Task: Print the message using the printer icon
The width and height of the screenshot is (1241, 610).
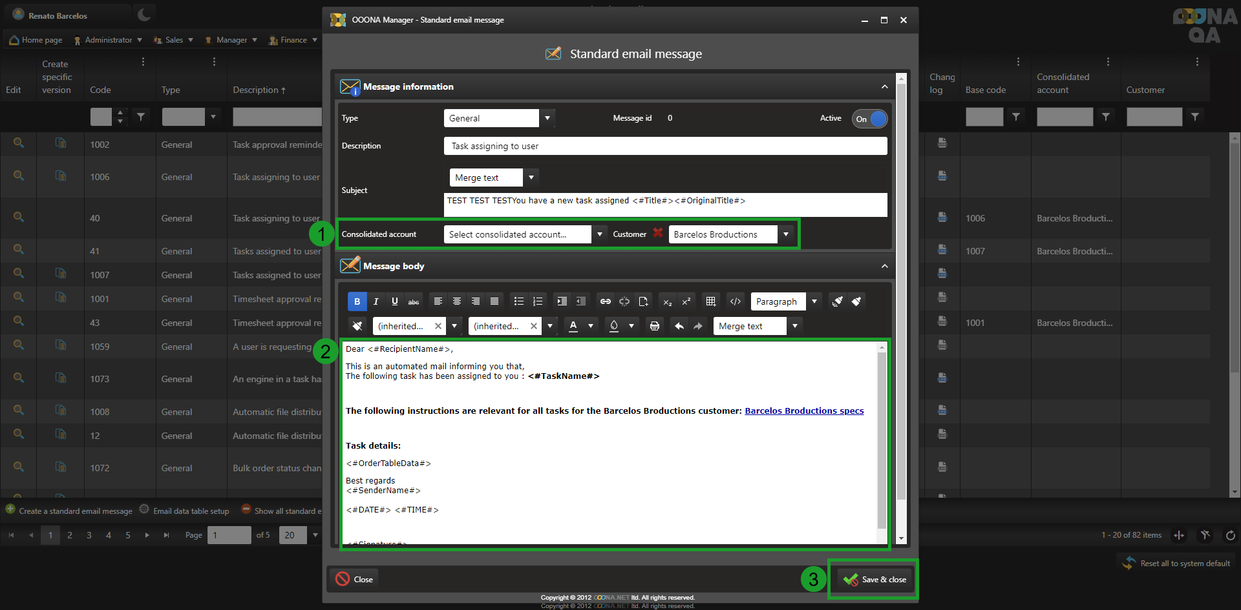Action: 654,326
